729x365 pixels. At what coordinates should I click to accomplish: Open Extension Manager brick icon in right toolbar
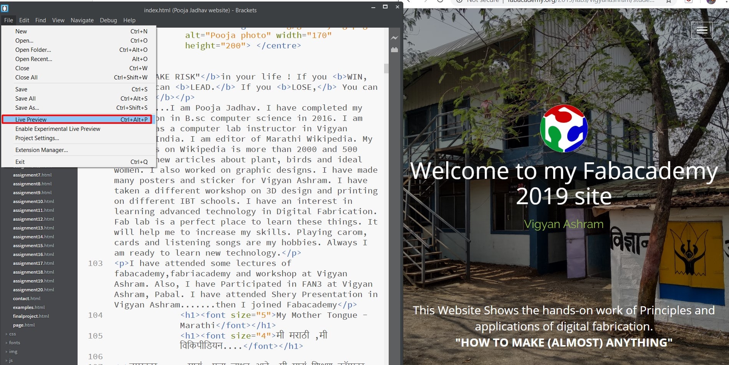(394, 50)
